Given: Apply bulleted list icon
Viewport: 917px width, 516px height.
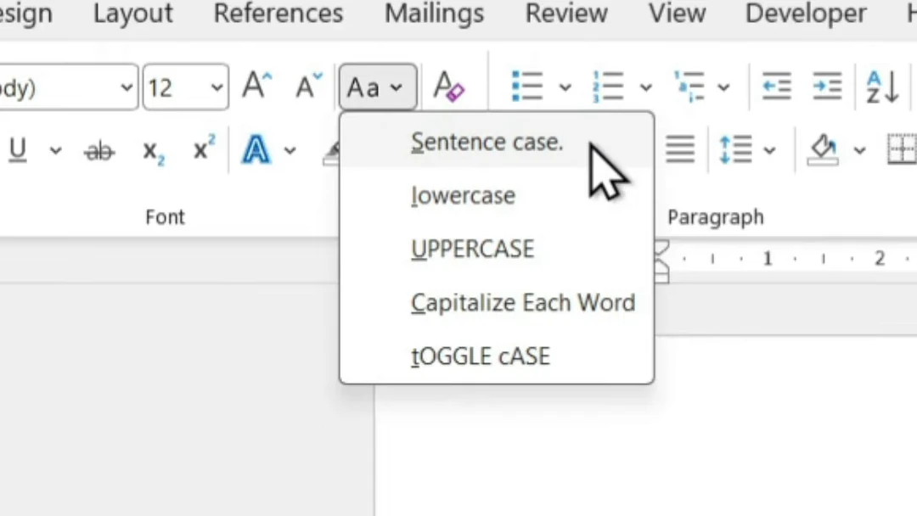Looking at the screenshot, I should (x=527, y=87).
